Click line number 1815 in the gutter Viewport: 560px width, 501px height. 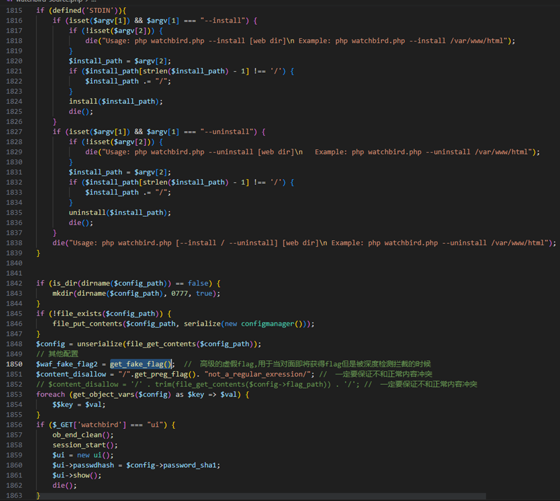coord(13,11)
